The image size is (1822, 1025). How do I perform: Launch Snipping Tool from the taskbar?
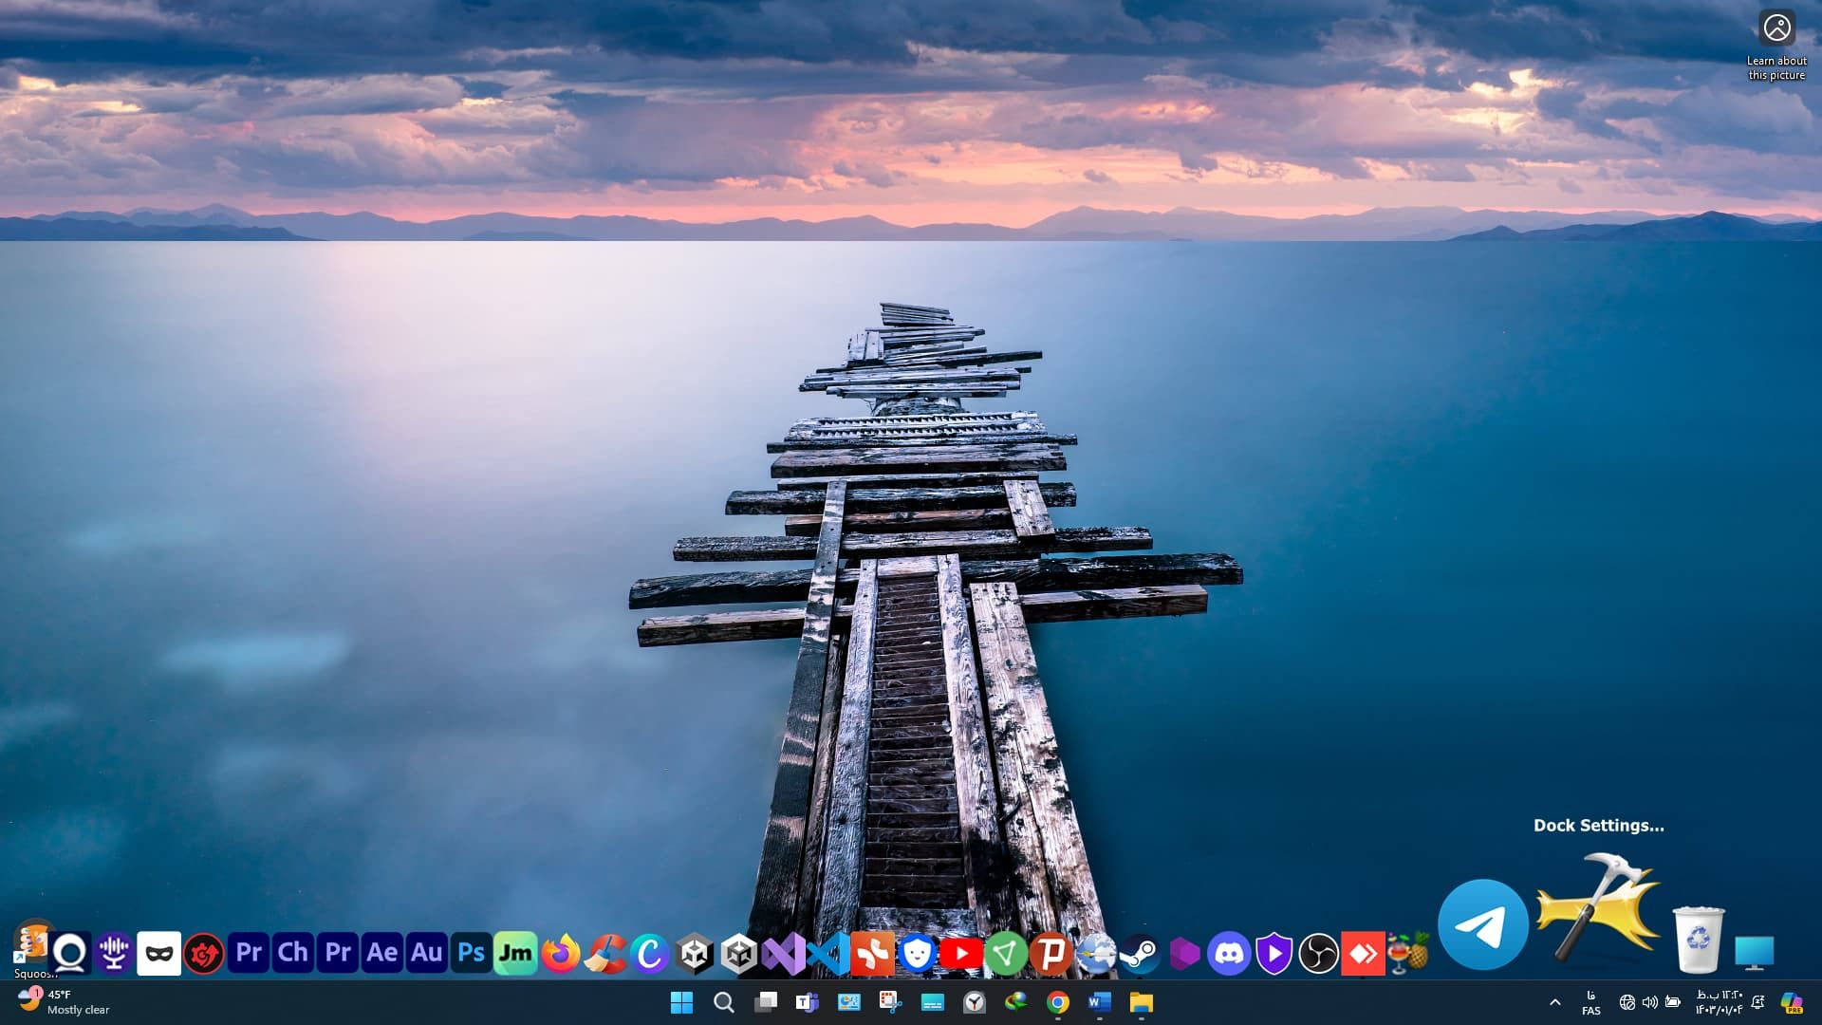coord(890,1002)
